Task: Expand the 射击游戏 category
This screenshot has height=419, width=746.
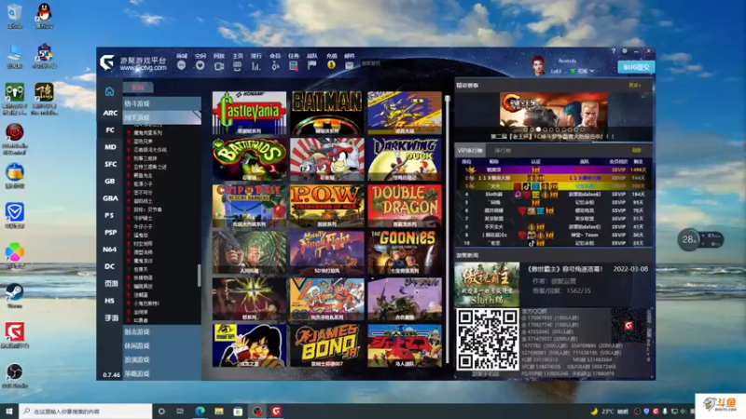Action: pos(161,332)
